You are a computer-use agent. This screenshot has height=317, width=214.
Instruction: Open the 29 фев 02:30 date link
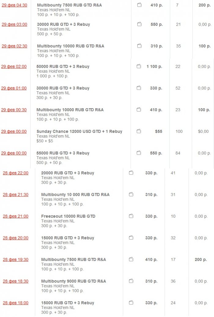click(x=14, y=46)
